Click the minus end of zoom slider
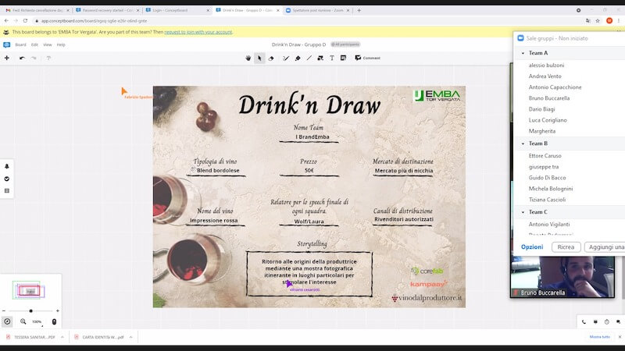Image resolution: width=625 pixels, height=351 pixels. tap(4, 310)
